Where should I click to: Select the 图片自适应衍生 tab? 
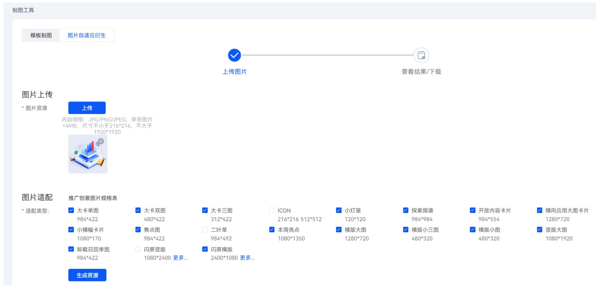(x=87, y=35)
